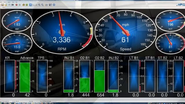Click the O2 B1 value 444

86,95
